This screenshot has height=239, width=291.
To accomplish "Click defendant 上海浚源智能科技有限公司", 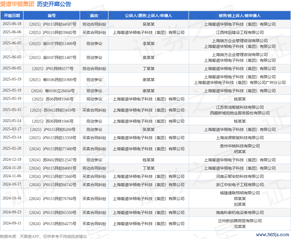I will (x=240, y=138).
